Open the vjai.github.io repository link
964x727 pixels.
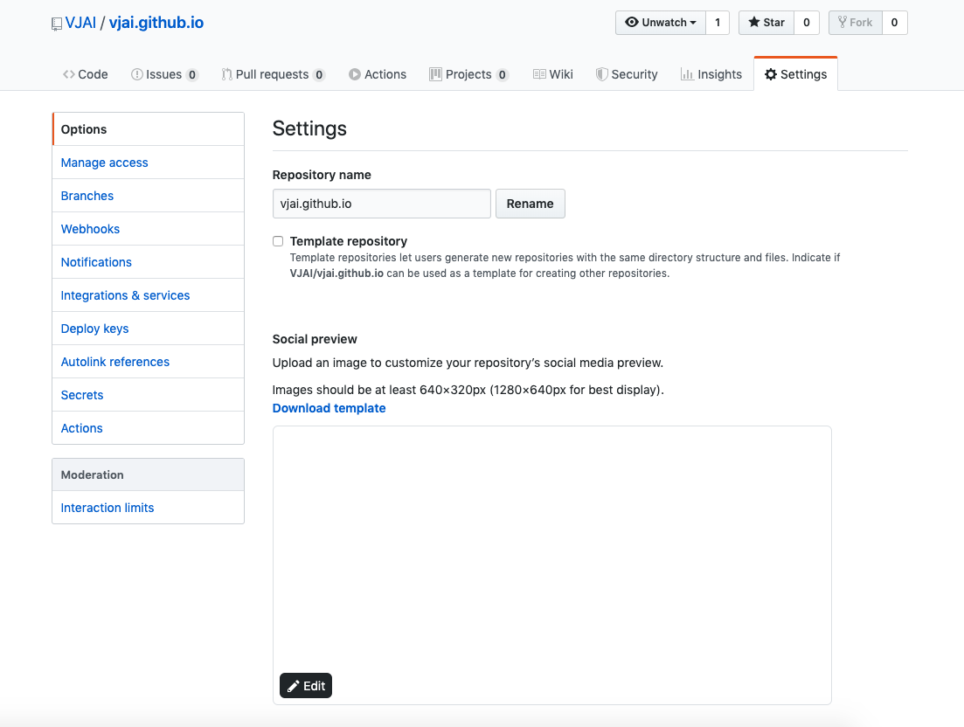click(156, 23)
